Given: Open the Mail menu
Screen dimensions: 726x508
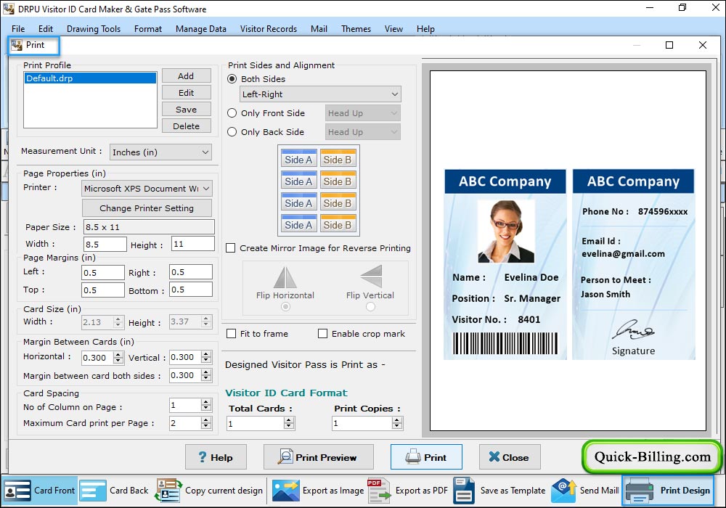Looking at the screenshot, I should [319, 29].
